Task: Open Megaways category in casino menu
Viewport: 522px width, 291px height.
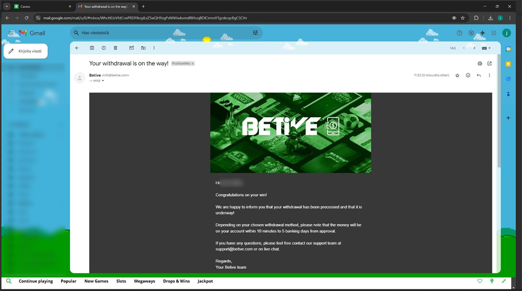Action: click(x=144, y=281)
